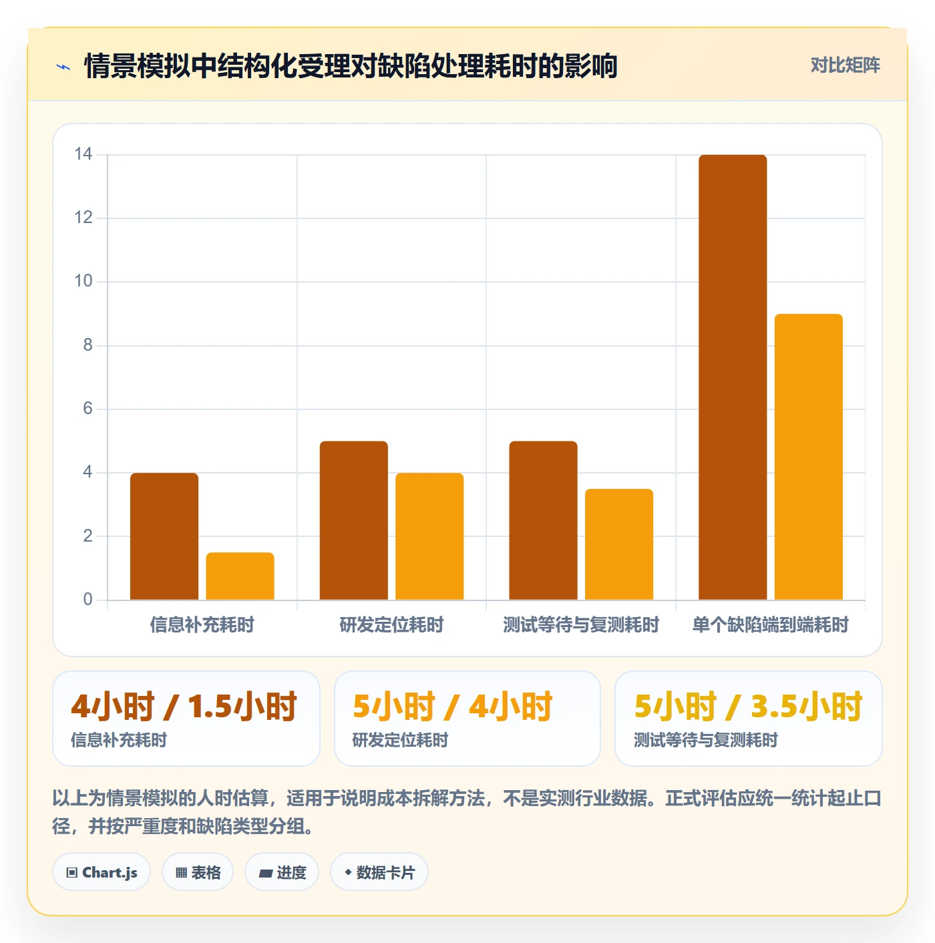This screenshot has height=943, width=935.
Task: Click the 对比矩阵 label in header
Action: [x=845, y=65]
